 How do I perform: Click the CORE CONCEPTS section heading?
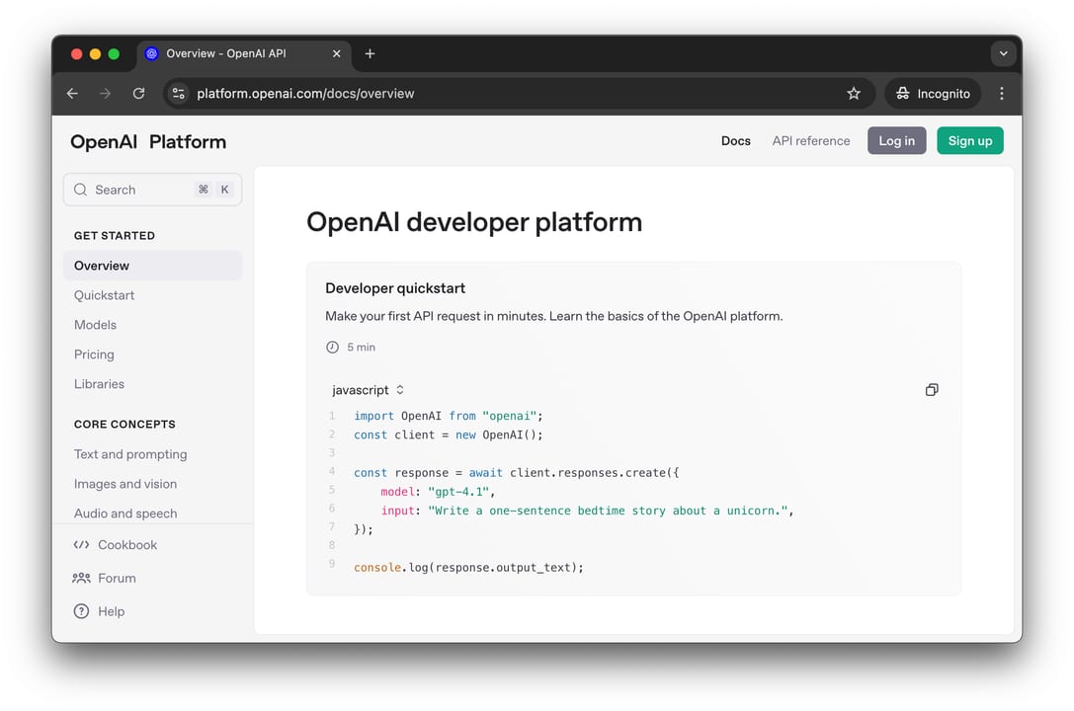[124, 425]
